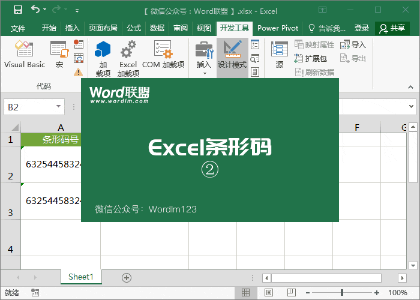
Task: Switch to the 公式 ribbon tab
Action: click(134, 28)
